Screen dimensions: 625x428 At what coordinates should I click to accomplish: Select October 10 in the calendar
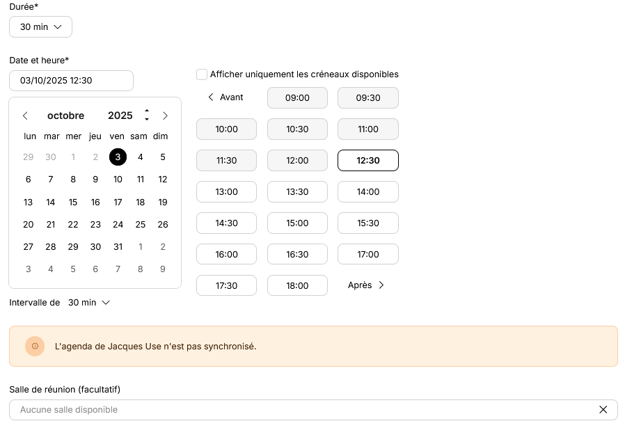[118, 180]
